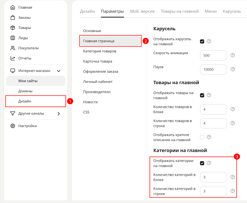Open help for Количество категорий в строке
Image resolution: width=247 pixels, height=203 pixels.
click(233, 191)
